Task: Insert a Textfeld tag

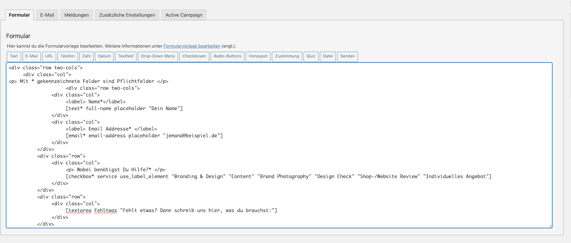Action: click(126, 56)
